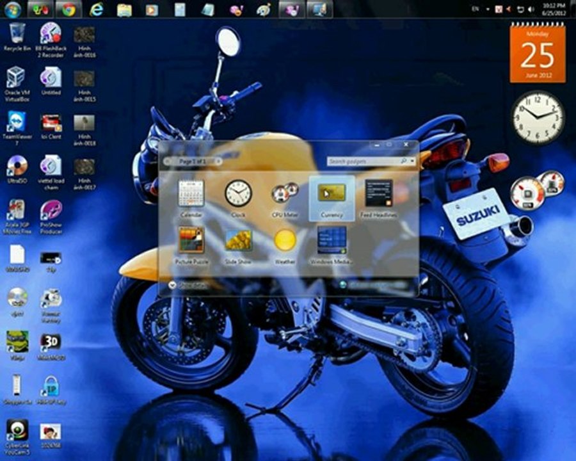Open Windows Media Player from the taskbar

click(151, 9)
